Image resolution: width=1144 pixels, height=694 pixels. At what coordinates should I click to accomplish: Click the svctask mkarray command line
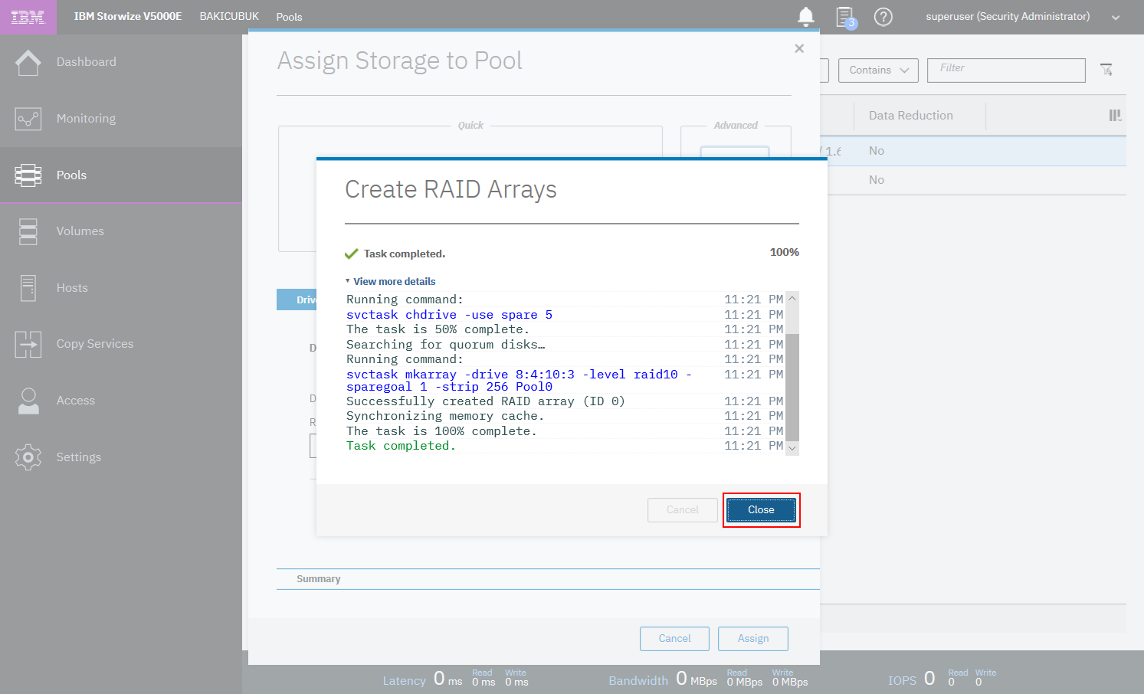[519, 381]
